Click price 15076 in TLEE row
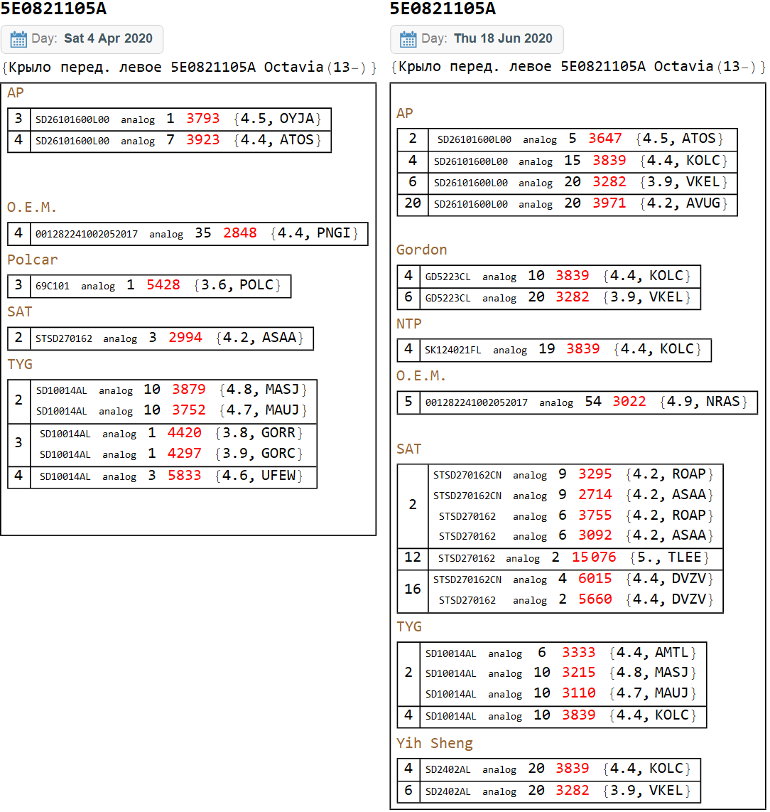Image resolution: width=770 pixels, height=812 pixels. pos(594,557)
